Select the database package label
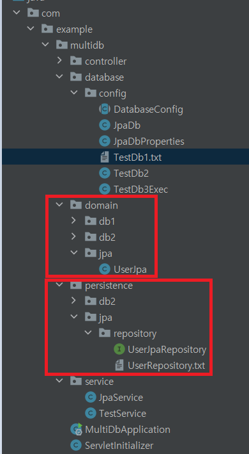Screen dimensions: 249x454 (104, 77)
